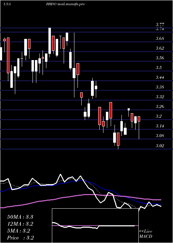Viewport: 173px width, 243px height.
Task: Click the 3.2 price axis label
Action: (x=158, y=116)
